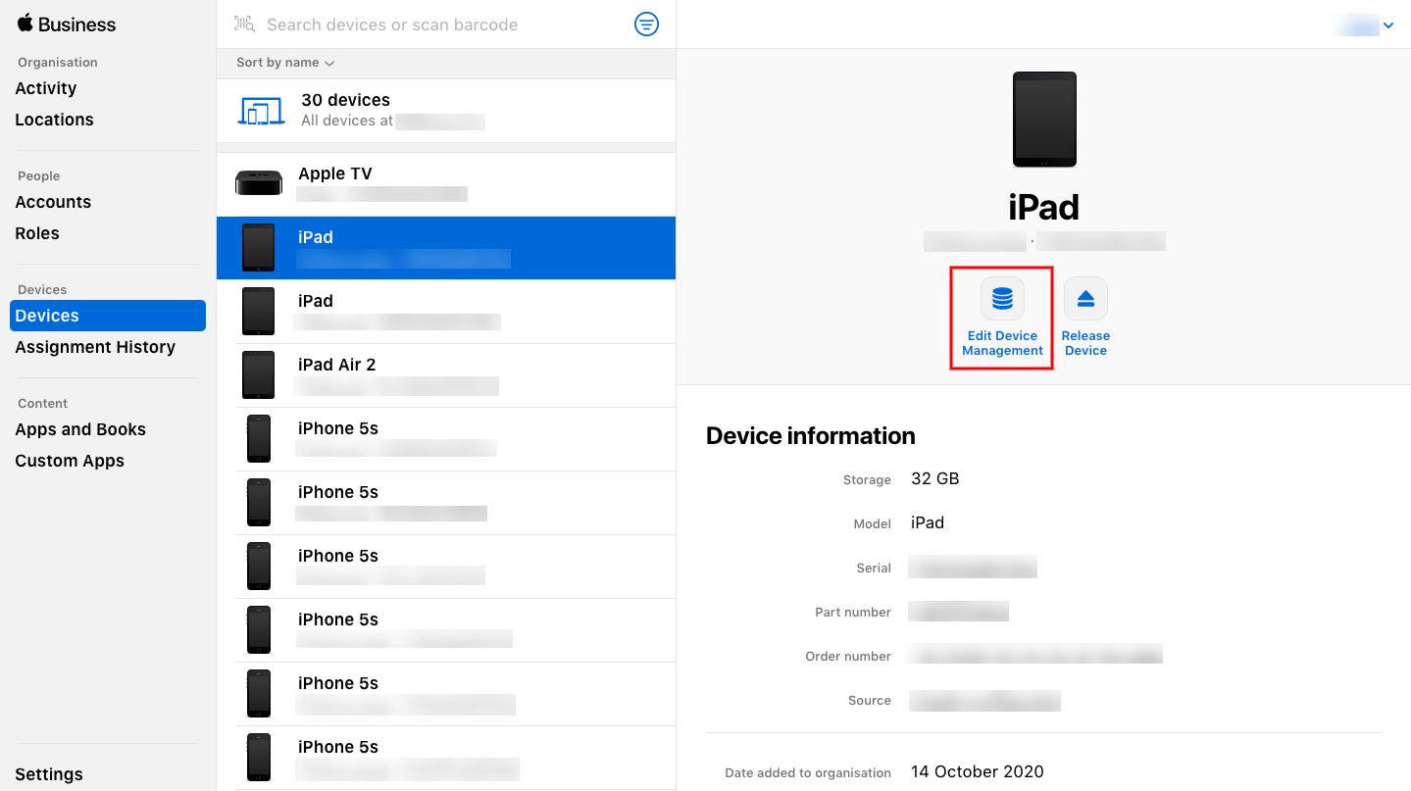Screen dimensions: 1411x791
Task: Click the barcode scan icon in search bar
Action: pyautogui.click(x=245, y=25)
